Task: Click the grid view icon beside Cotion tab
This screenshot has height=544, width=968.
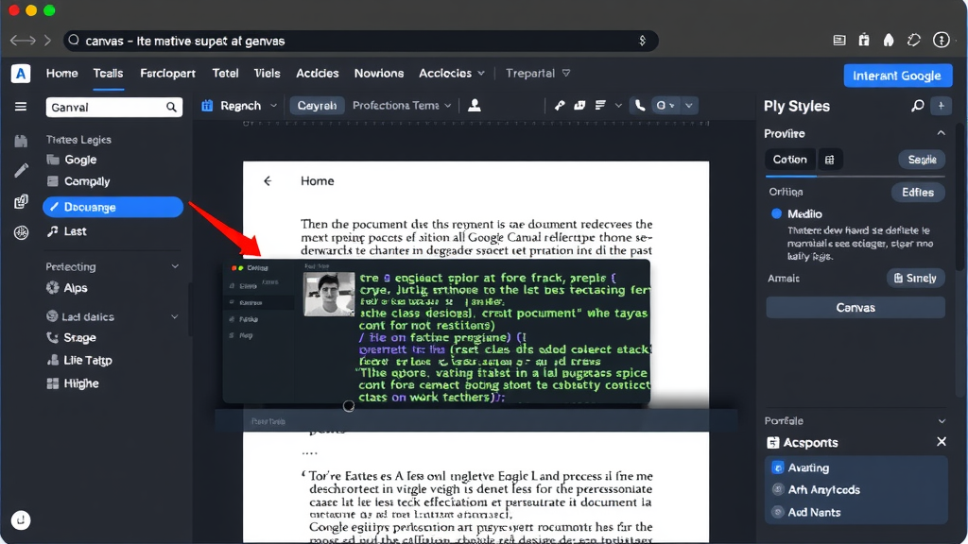Action: (x=830, y=159)
